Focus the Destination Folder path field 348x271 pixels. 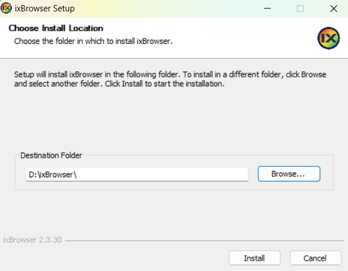coord(137,174)
